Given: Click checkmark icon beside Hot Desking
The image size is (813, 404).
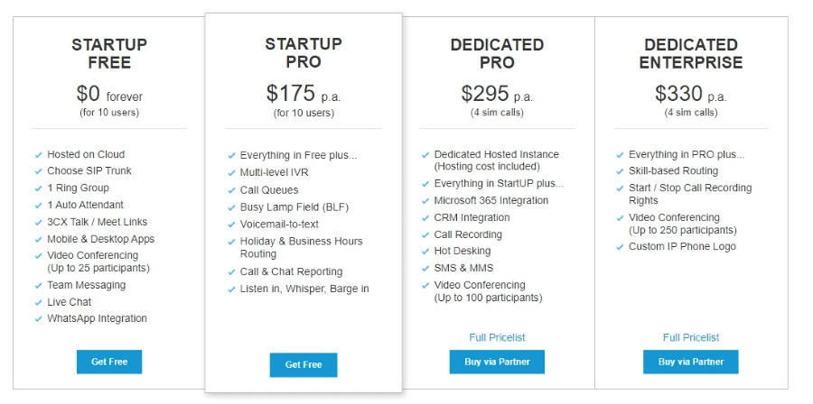Looking at the screenshot, I should tap(425, 252).
